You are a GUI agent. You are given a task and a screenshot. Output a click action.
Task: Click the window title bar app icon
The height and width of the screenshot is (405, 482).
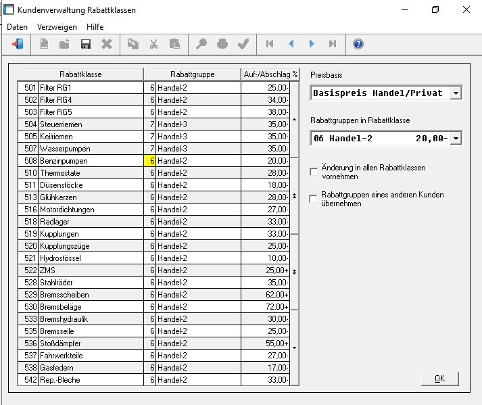[9, 9]
